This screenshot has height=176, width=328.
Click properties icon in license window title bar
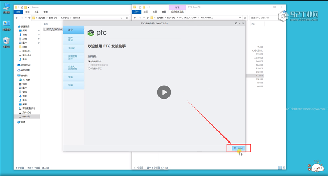[x=22, y=7]
